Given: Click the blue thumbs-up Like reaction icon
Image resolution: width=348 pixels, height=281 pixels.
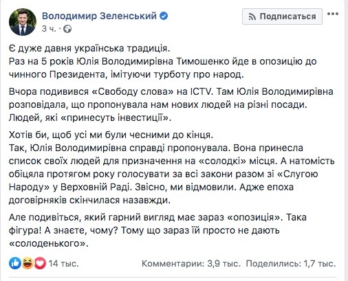Looking at the screenshot, I should 15,263.
